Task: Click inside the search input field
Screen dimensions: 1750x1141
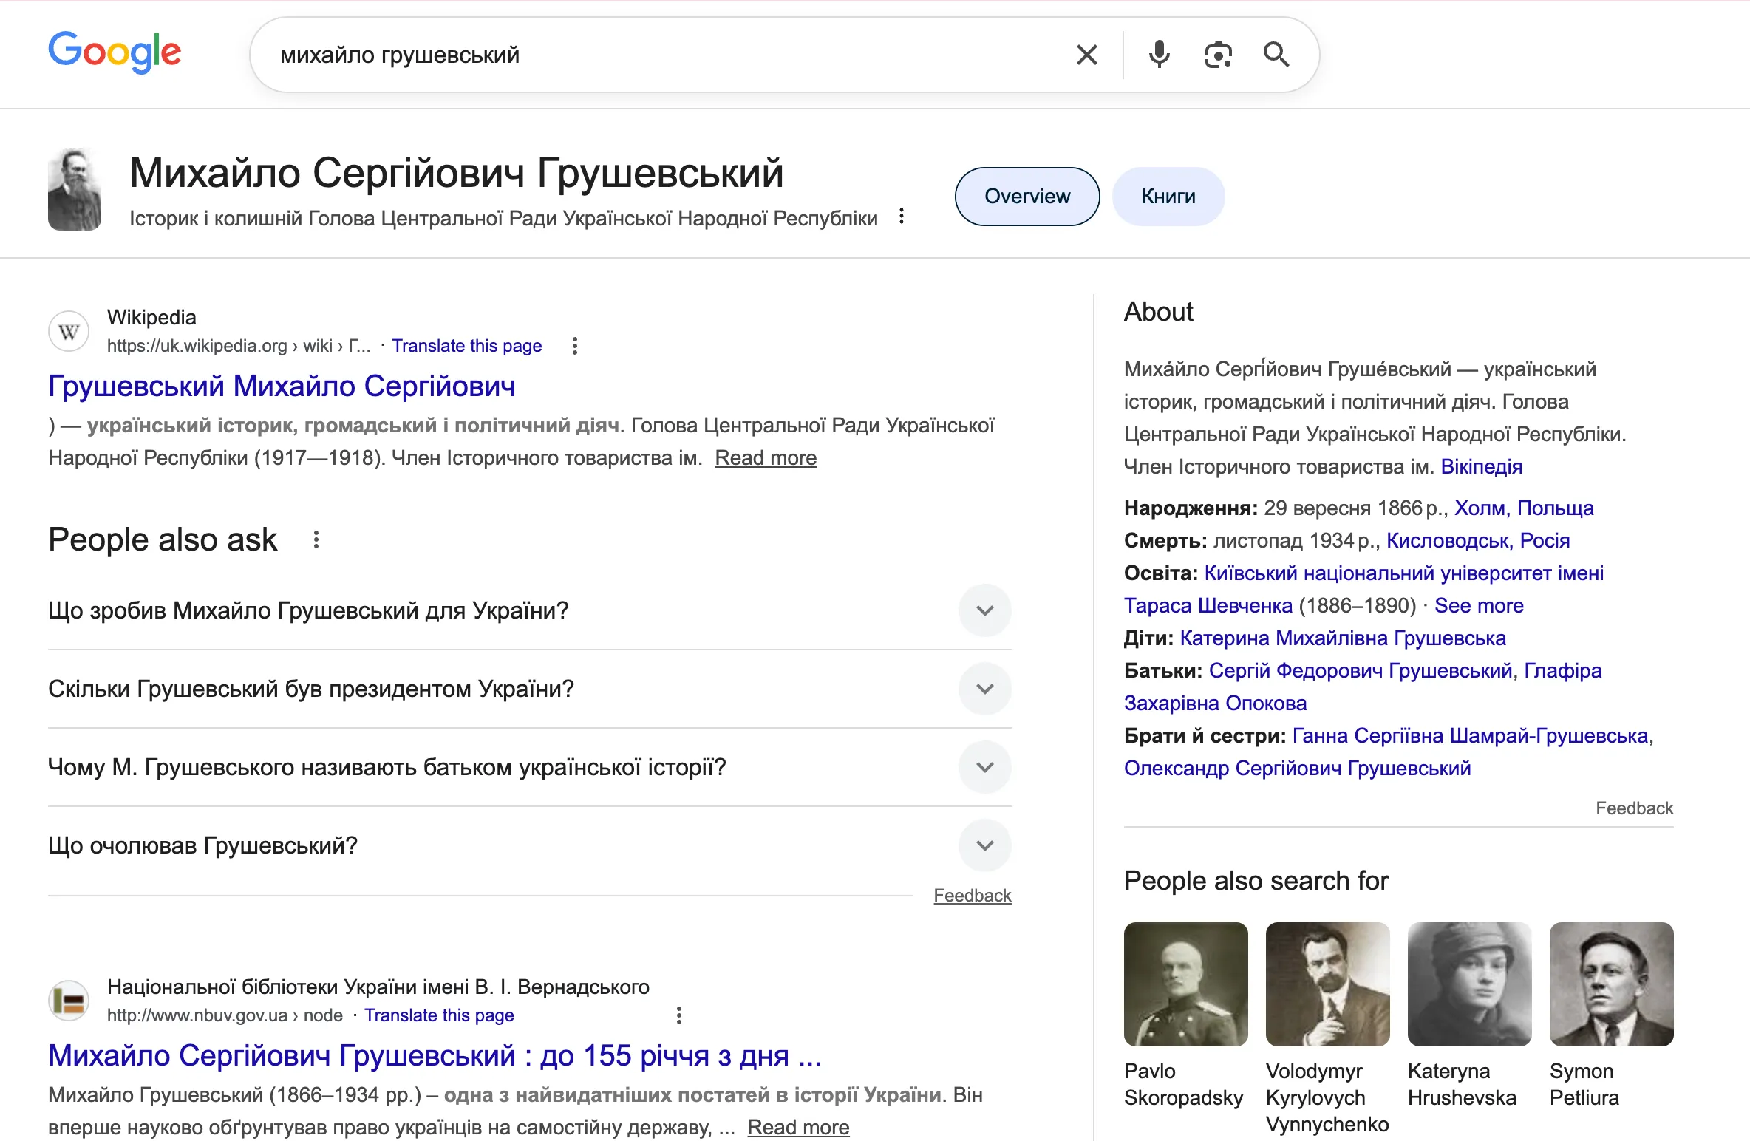Action: [x=665, y=54]
